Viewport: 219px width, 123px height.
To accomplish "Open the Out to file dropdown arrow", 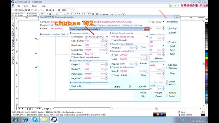I will point(164,22).
